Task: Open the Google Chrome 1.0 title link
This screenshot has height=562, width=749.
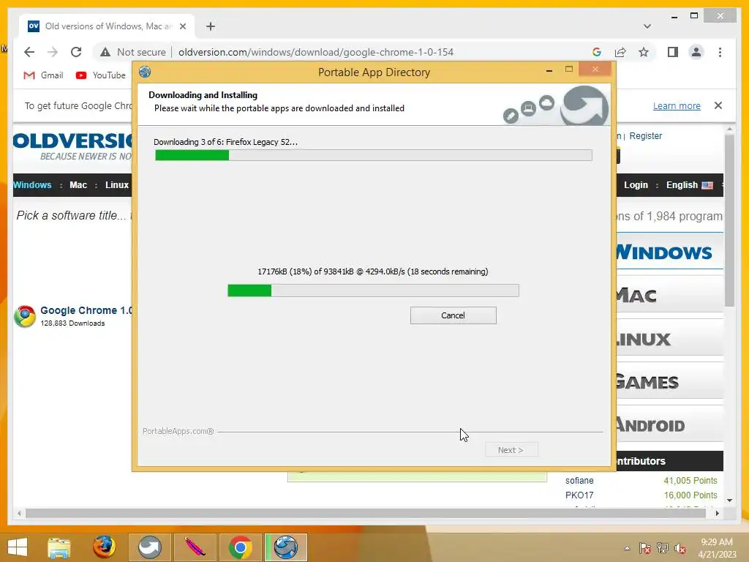Action: (x=86, y=310)
